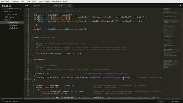Screen dimensions: 183x103
Task: Click the css folder icon
Action: tap(7, 11)
